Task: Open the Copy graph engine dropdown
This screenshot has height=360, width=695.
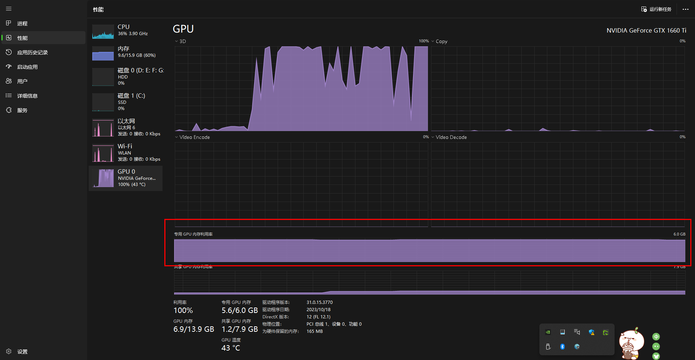Action: [433, 41]
